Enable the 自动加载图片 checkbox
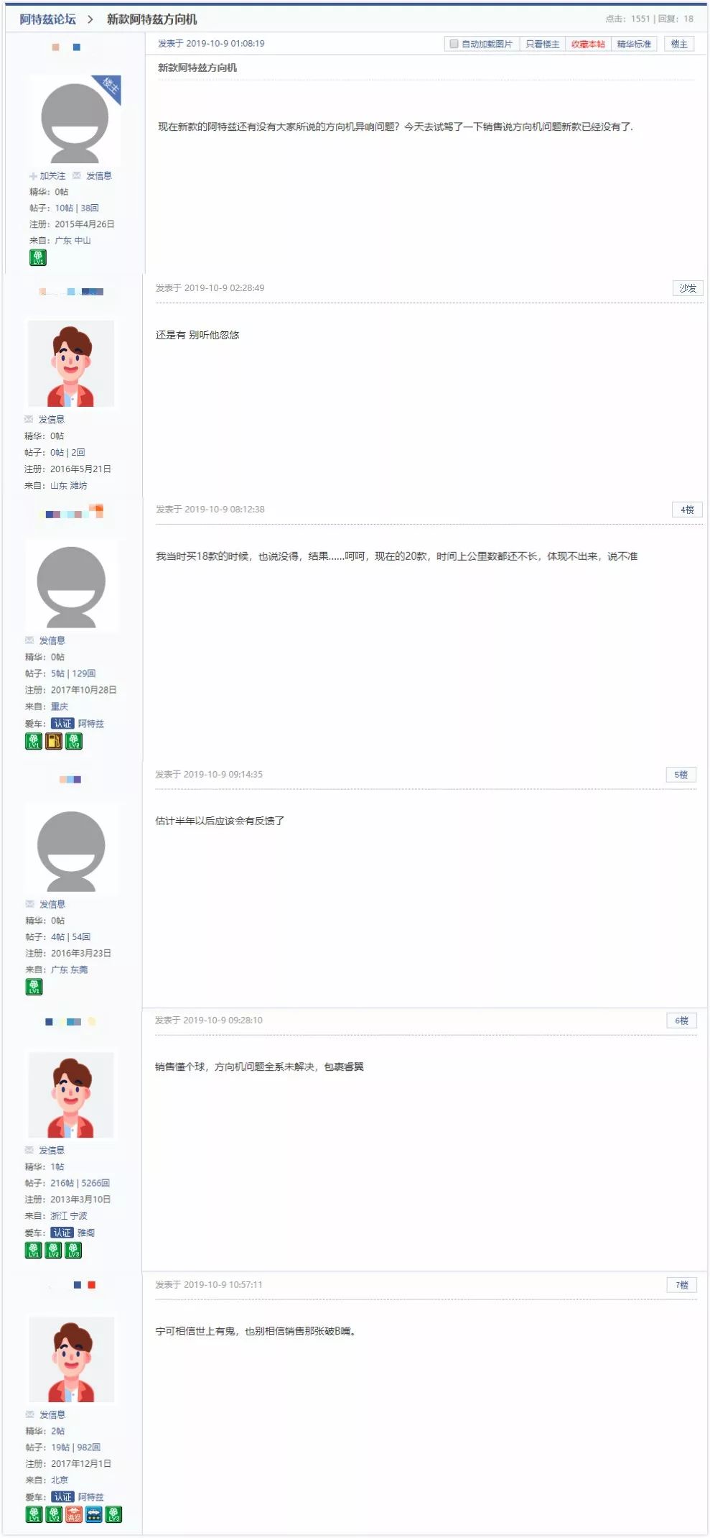Screen dimensions: 710x1538 454,44
